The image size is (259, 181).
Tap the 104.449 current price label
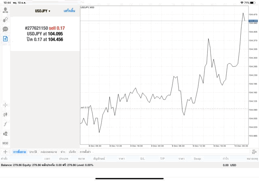[253, 21]
